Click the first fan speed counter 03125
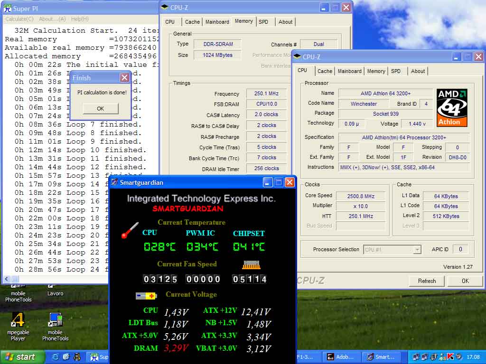 pyautogui.click(x=160, y=279)
